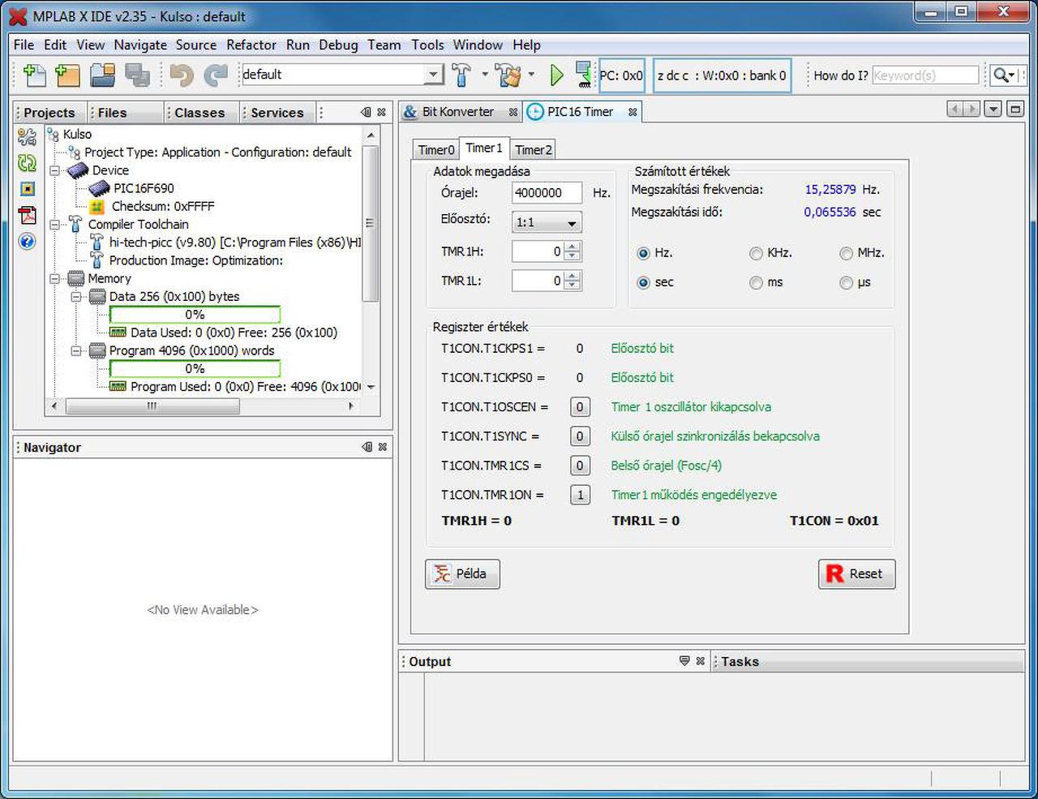Minimize the Output panel
This screenshot has height=799, width=1038.
[684, 661]
